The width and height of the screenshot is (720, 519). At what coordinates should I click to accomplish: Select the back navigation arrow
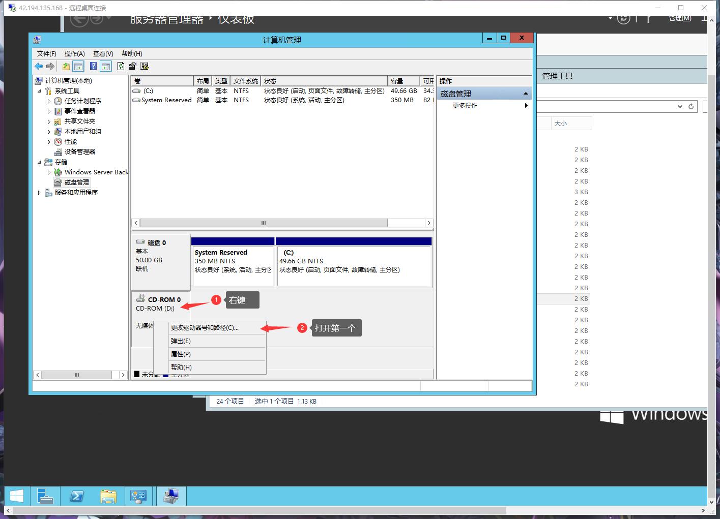(x=39, y=66)
